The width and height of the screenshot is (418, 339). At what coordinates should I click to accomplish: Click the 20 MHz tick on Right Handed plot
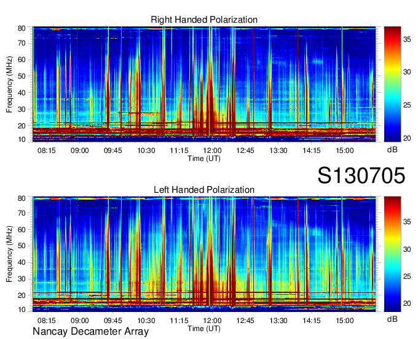(x=22, y=126)
